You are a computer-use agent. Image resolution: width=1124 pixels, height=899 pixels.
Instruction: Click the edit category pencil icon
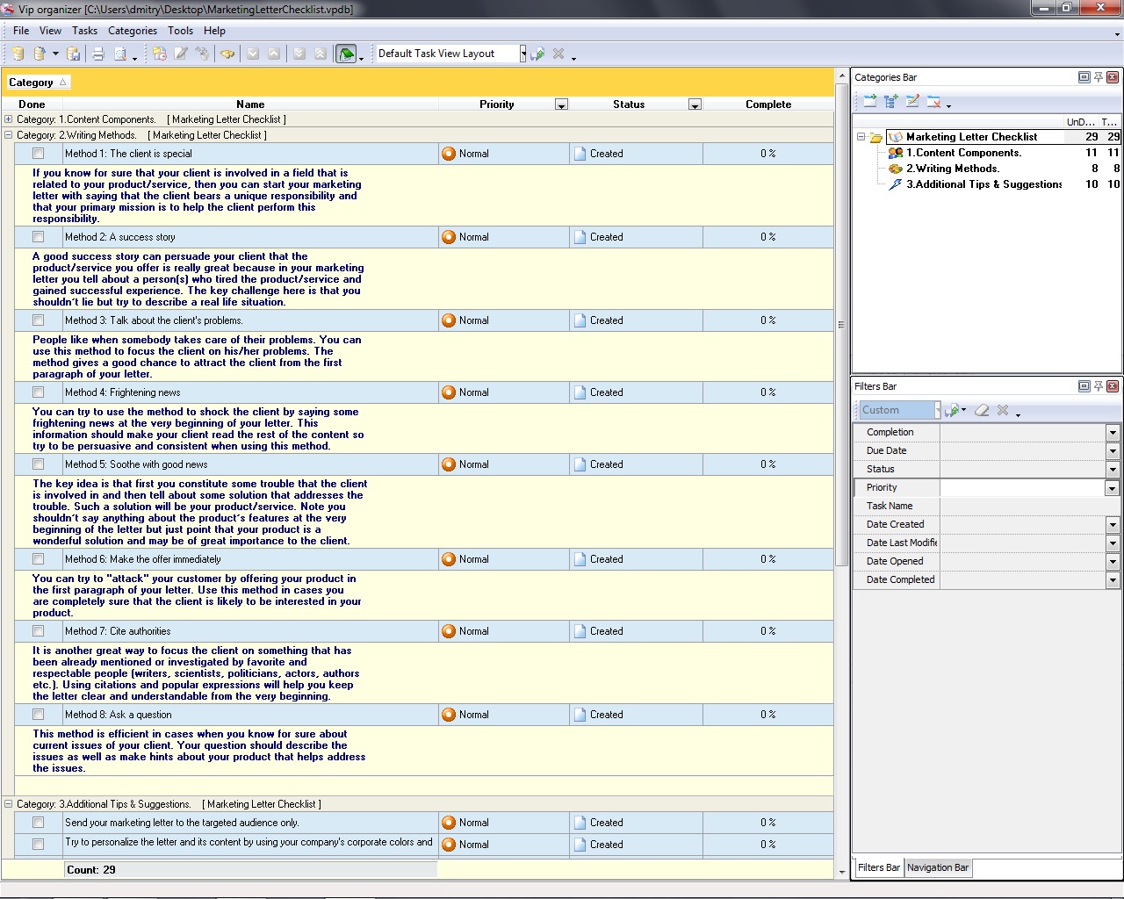click(x=912, y=102)
